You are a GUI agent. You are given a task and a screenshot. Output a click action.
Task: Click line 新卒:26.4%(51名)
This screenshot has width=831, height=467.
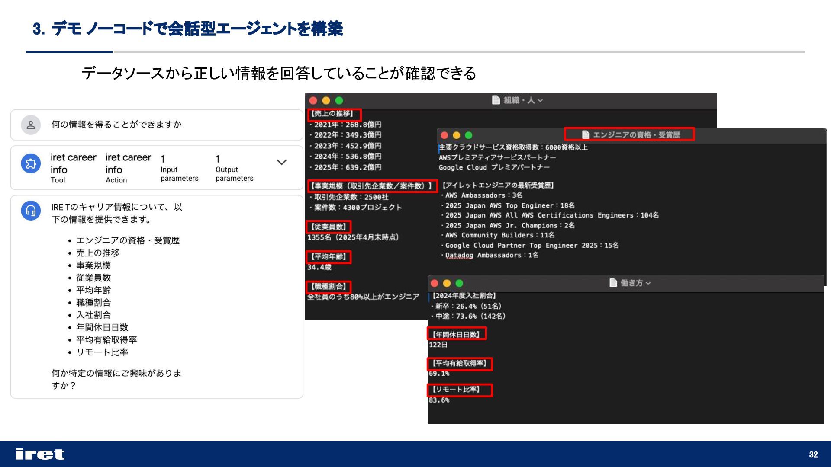tap(466, 306)
